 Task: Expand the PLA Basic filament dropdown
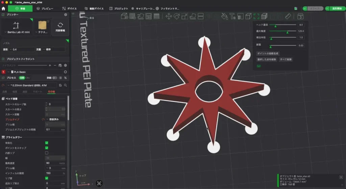[x=35, y=72]
